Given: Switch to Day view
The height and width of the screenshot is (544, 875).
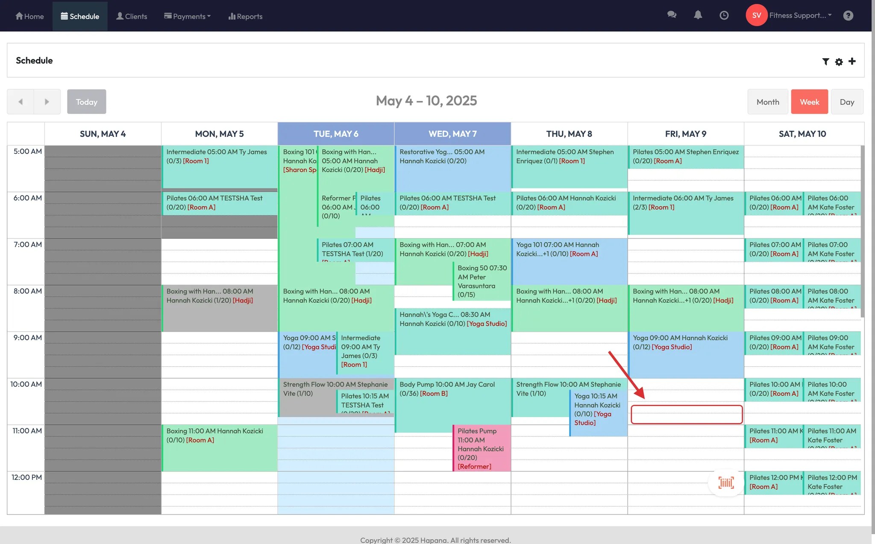Looking at the screenshot, I should coord(847,102).
